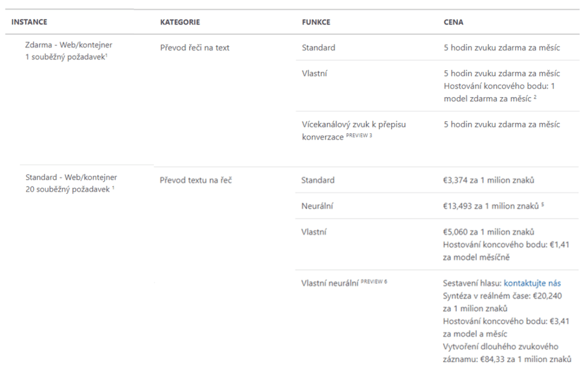Image resolution: width=587 pixels, height=381 pixels.
Task: Click the CENA column header
Action: [453, 22]
